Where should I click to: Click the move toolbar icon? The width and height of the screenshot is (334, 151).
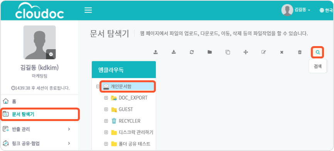coord(246,52)
